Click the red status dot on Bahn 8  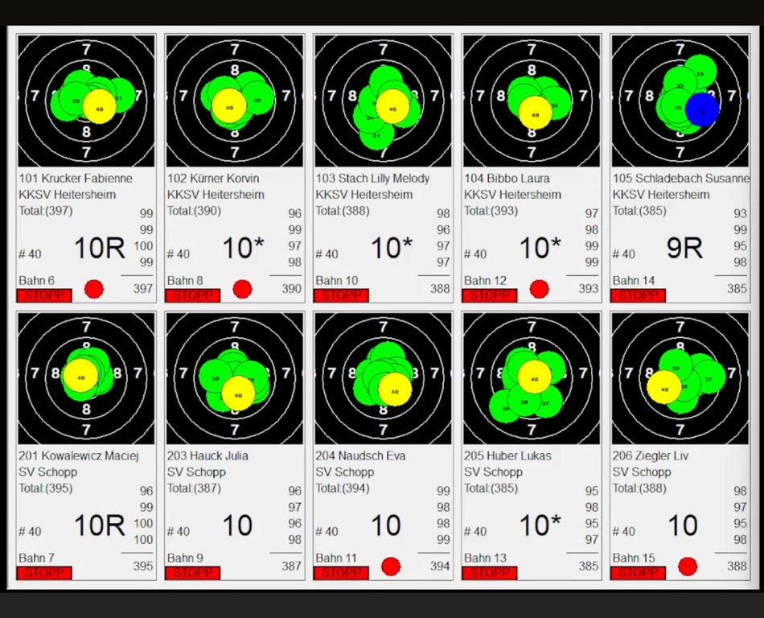[x=242, y=289]
